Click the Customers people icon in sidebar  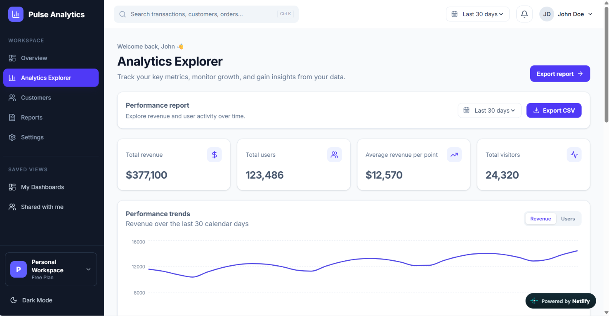pyautogui.click(x=12, y=97)
